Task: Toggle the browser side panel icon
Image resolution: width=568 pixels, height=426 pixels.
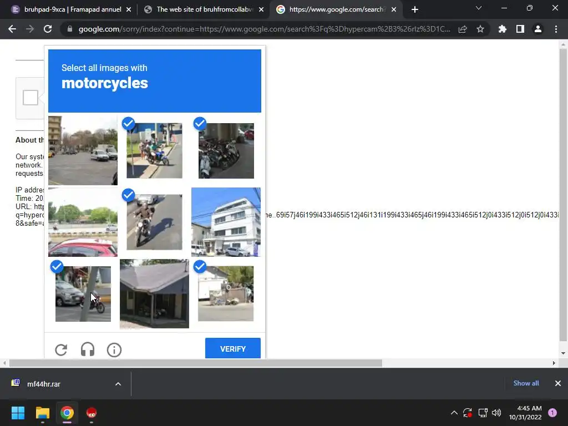Action: pos(520,29)
